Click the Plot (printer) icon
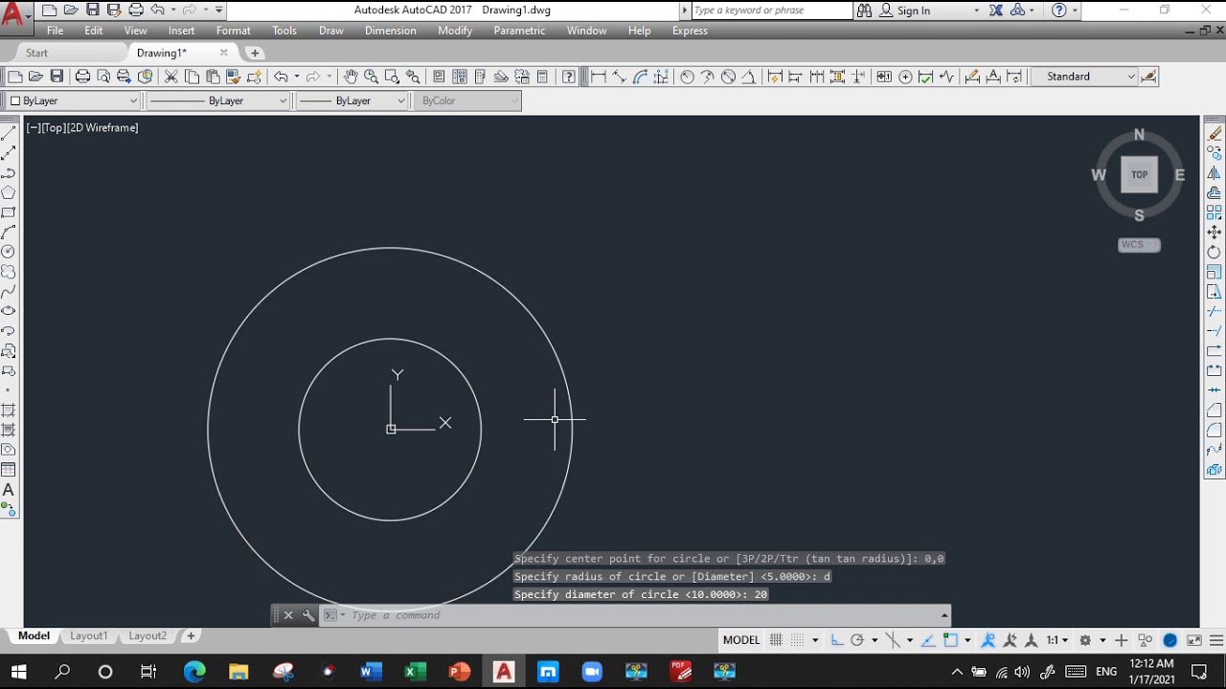This screenshot has height=689, width=1226. point(82,77)
